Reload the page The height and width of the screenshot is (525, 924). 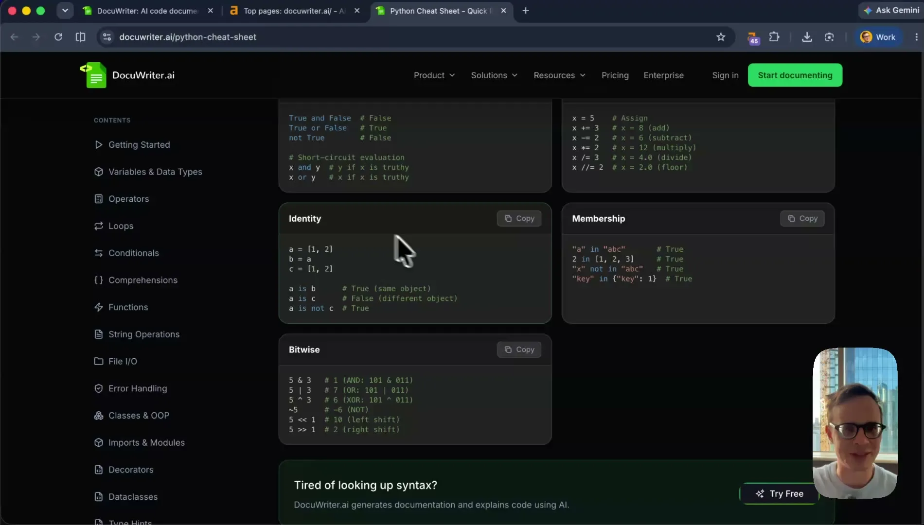(58, 37)
